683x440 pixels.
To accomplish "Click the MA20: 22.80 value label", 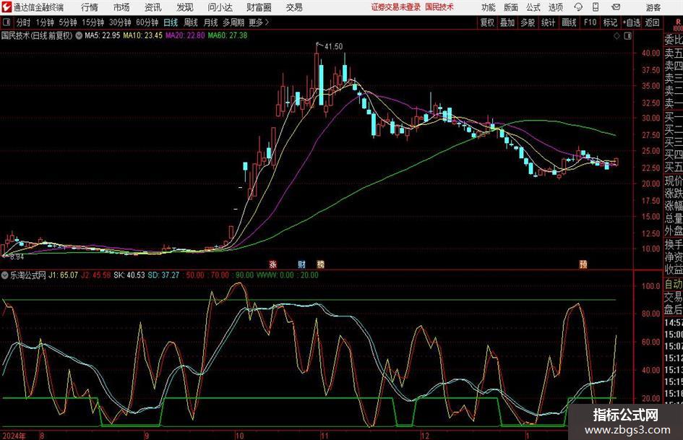I will point(185,35).
